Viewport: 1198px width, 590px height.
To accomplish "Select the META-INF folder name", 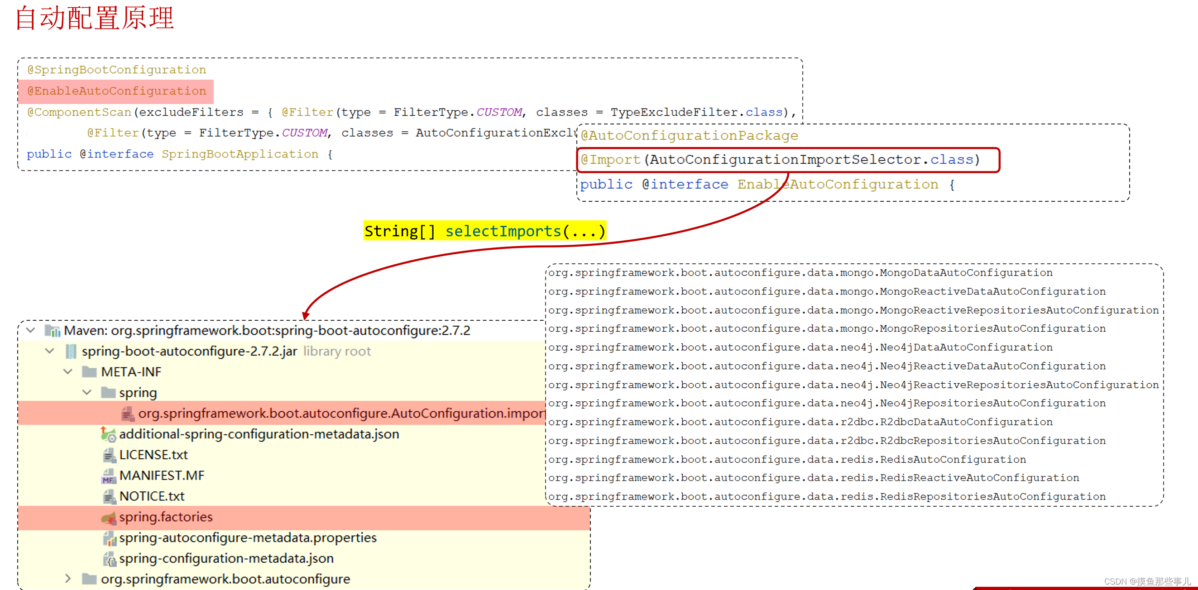I will [x=131, y=371].
